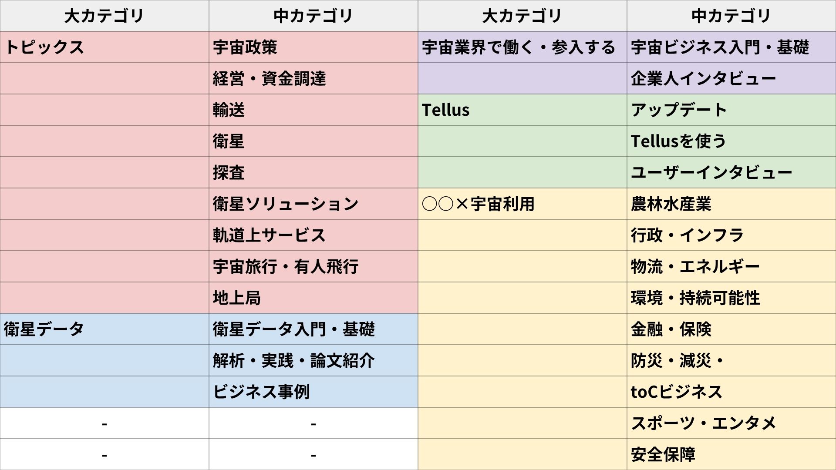Select the 探査 cell
The image size is (836, 470).
click(x=313, y=172)
